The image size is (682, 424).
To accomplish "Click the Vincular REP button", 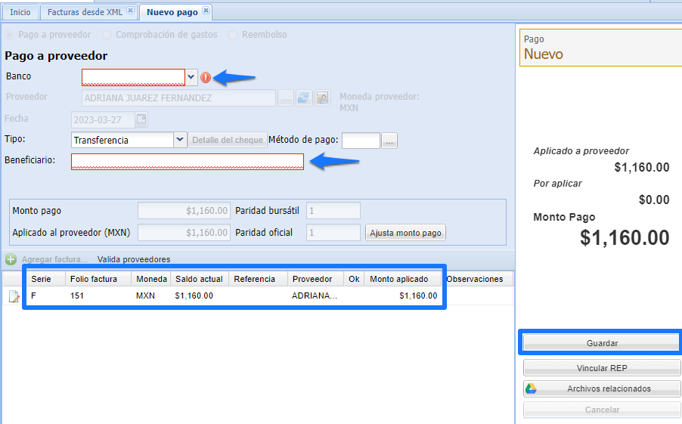I will [x=602, y=368].
